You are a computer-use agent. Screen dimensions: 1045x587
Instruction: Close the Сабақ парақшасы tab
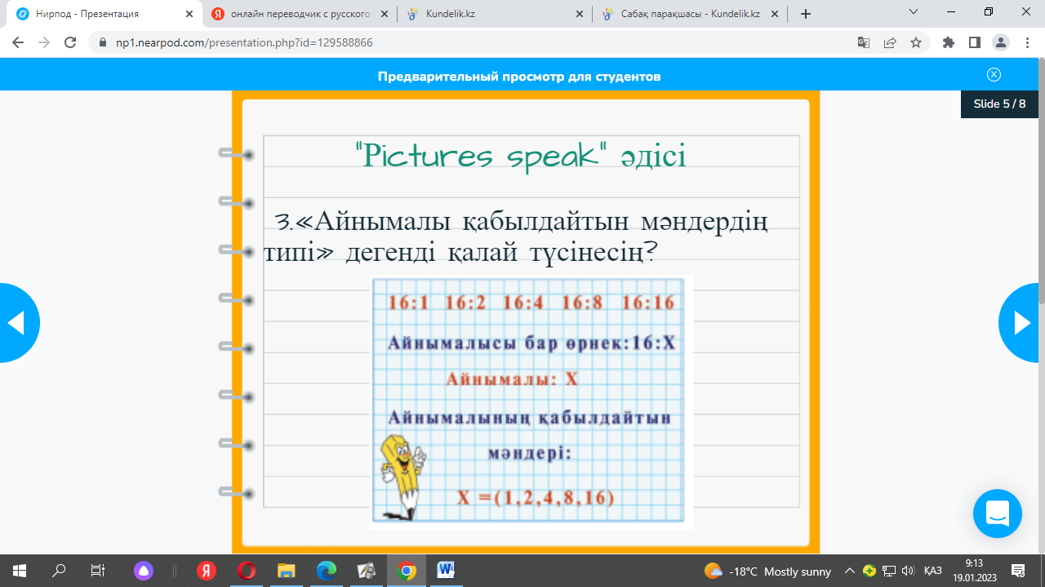[774, 14]
